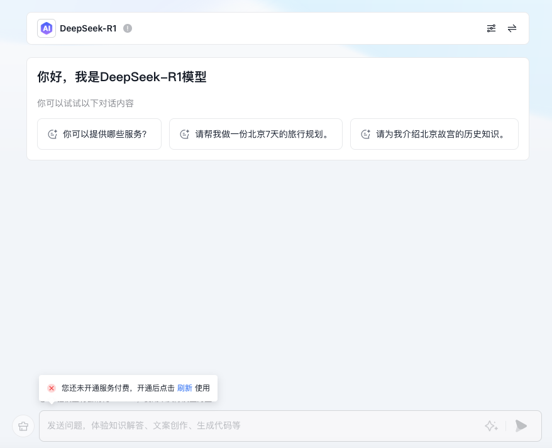552x448 pixels.
Task: Click the send arrow button
Action: click(x=521, y=426)
